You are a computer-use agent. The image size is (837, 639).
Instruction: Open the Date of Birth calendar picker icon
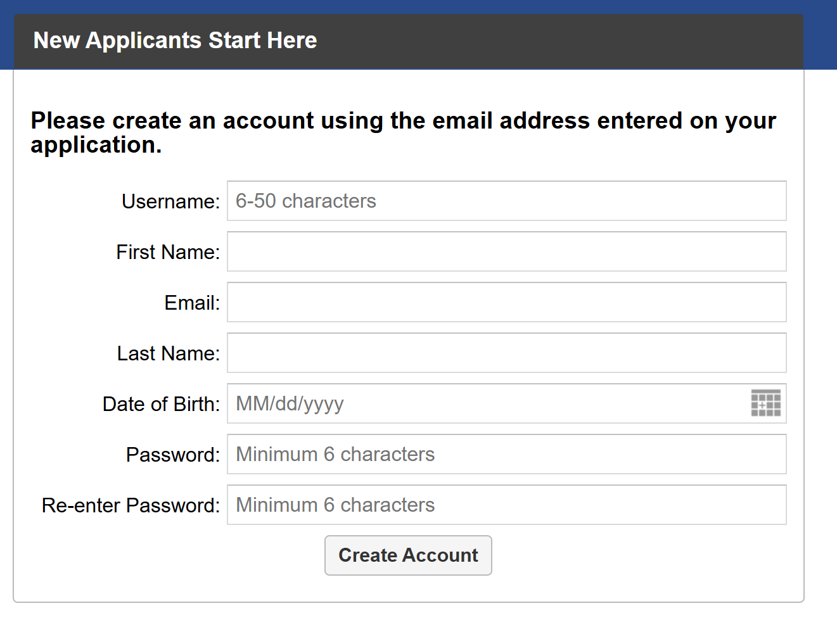click(765, 403)
